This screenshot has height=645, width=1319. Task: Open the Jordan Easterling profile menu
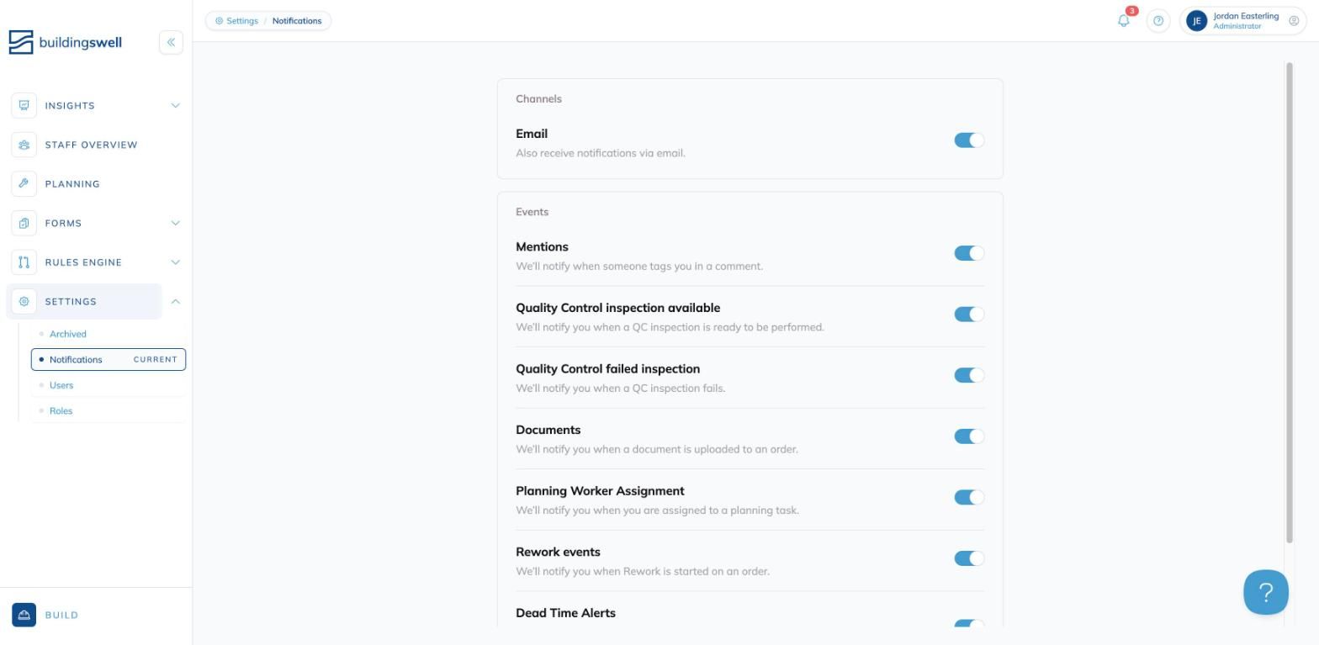click(1242, 21)
